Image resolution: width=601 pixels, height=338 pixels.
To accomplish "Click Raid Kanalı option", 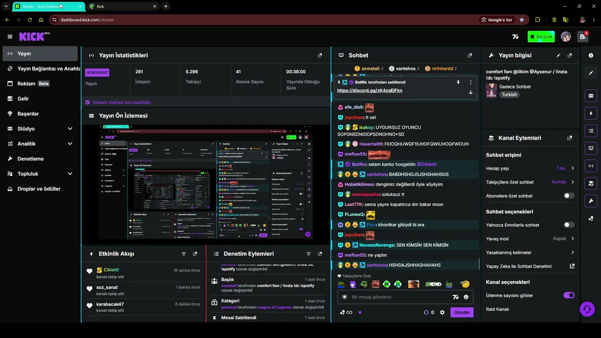I will coord(498,309).
